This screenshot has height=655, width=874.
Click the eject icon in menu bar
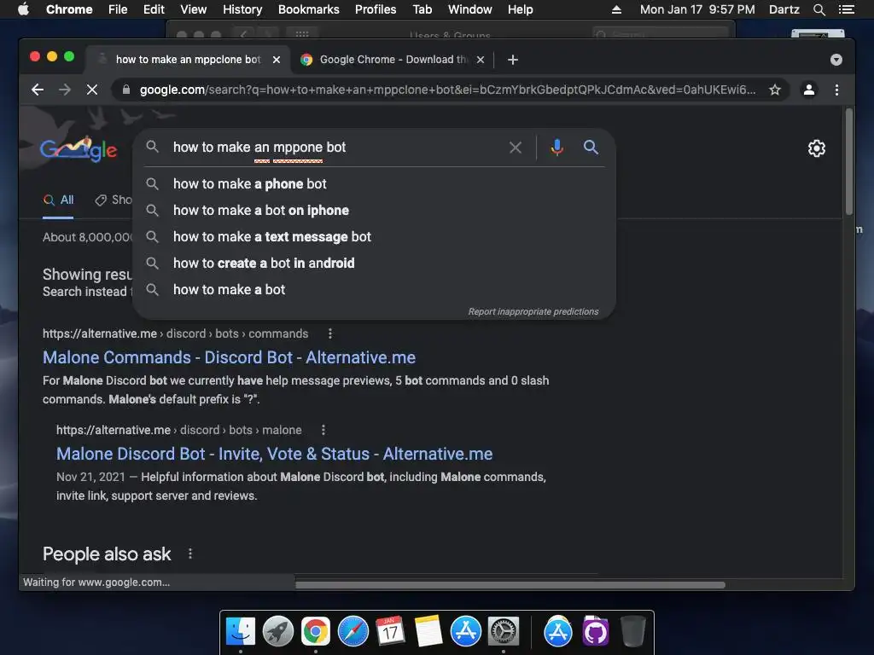[x=616, y=9]
